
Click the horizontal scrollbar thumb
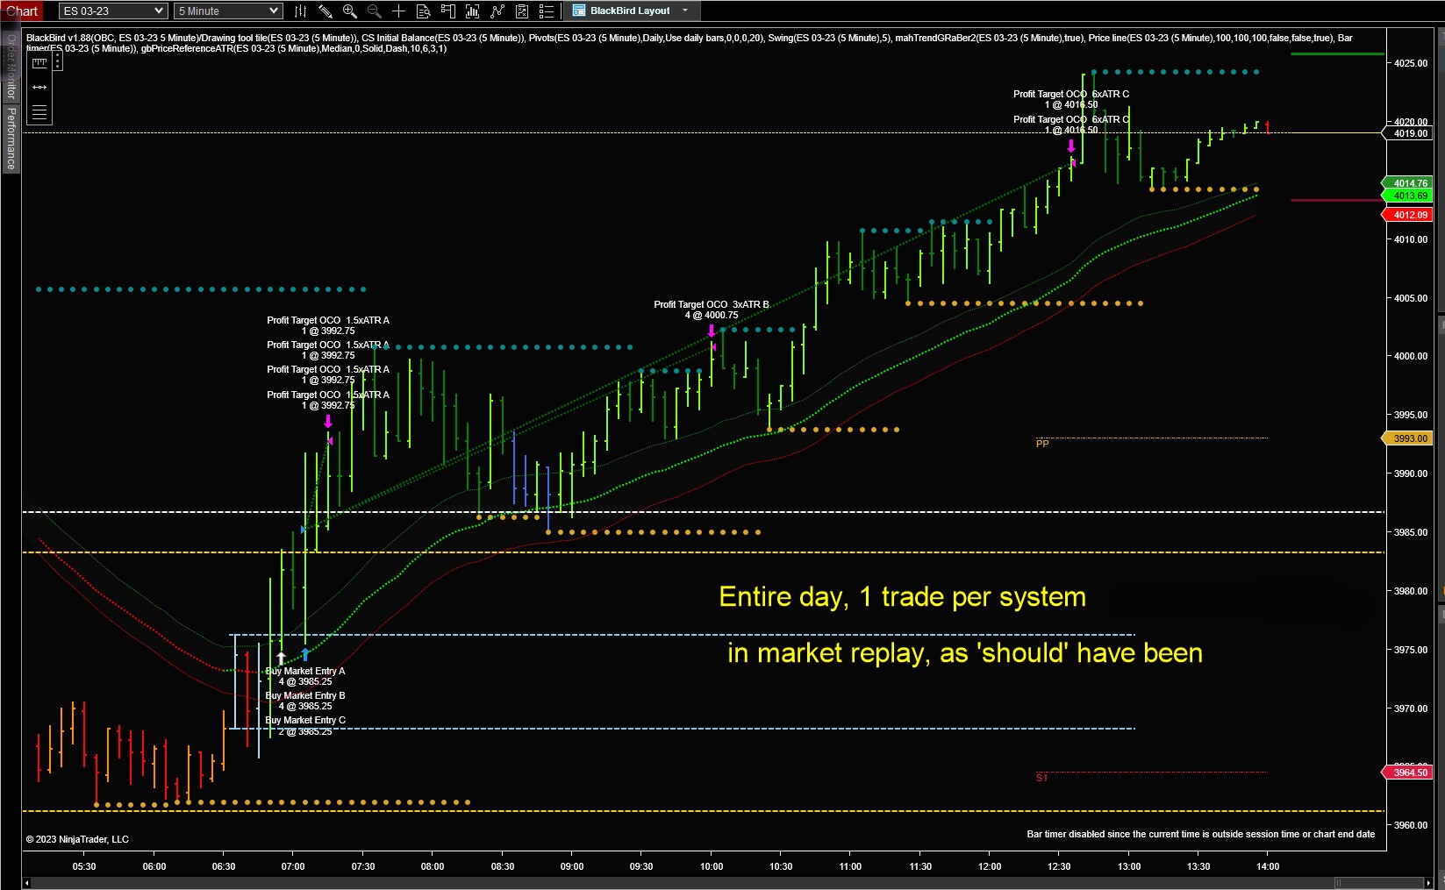(x=1378, y=882)
